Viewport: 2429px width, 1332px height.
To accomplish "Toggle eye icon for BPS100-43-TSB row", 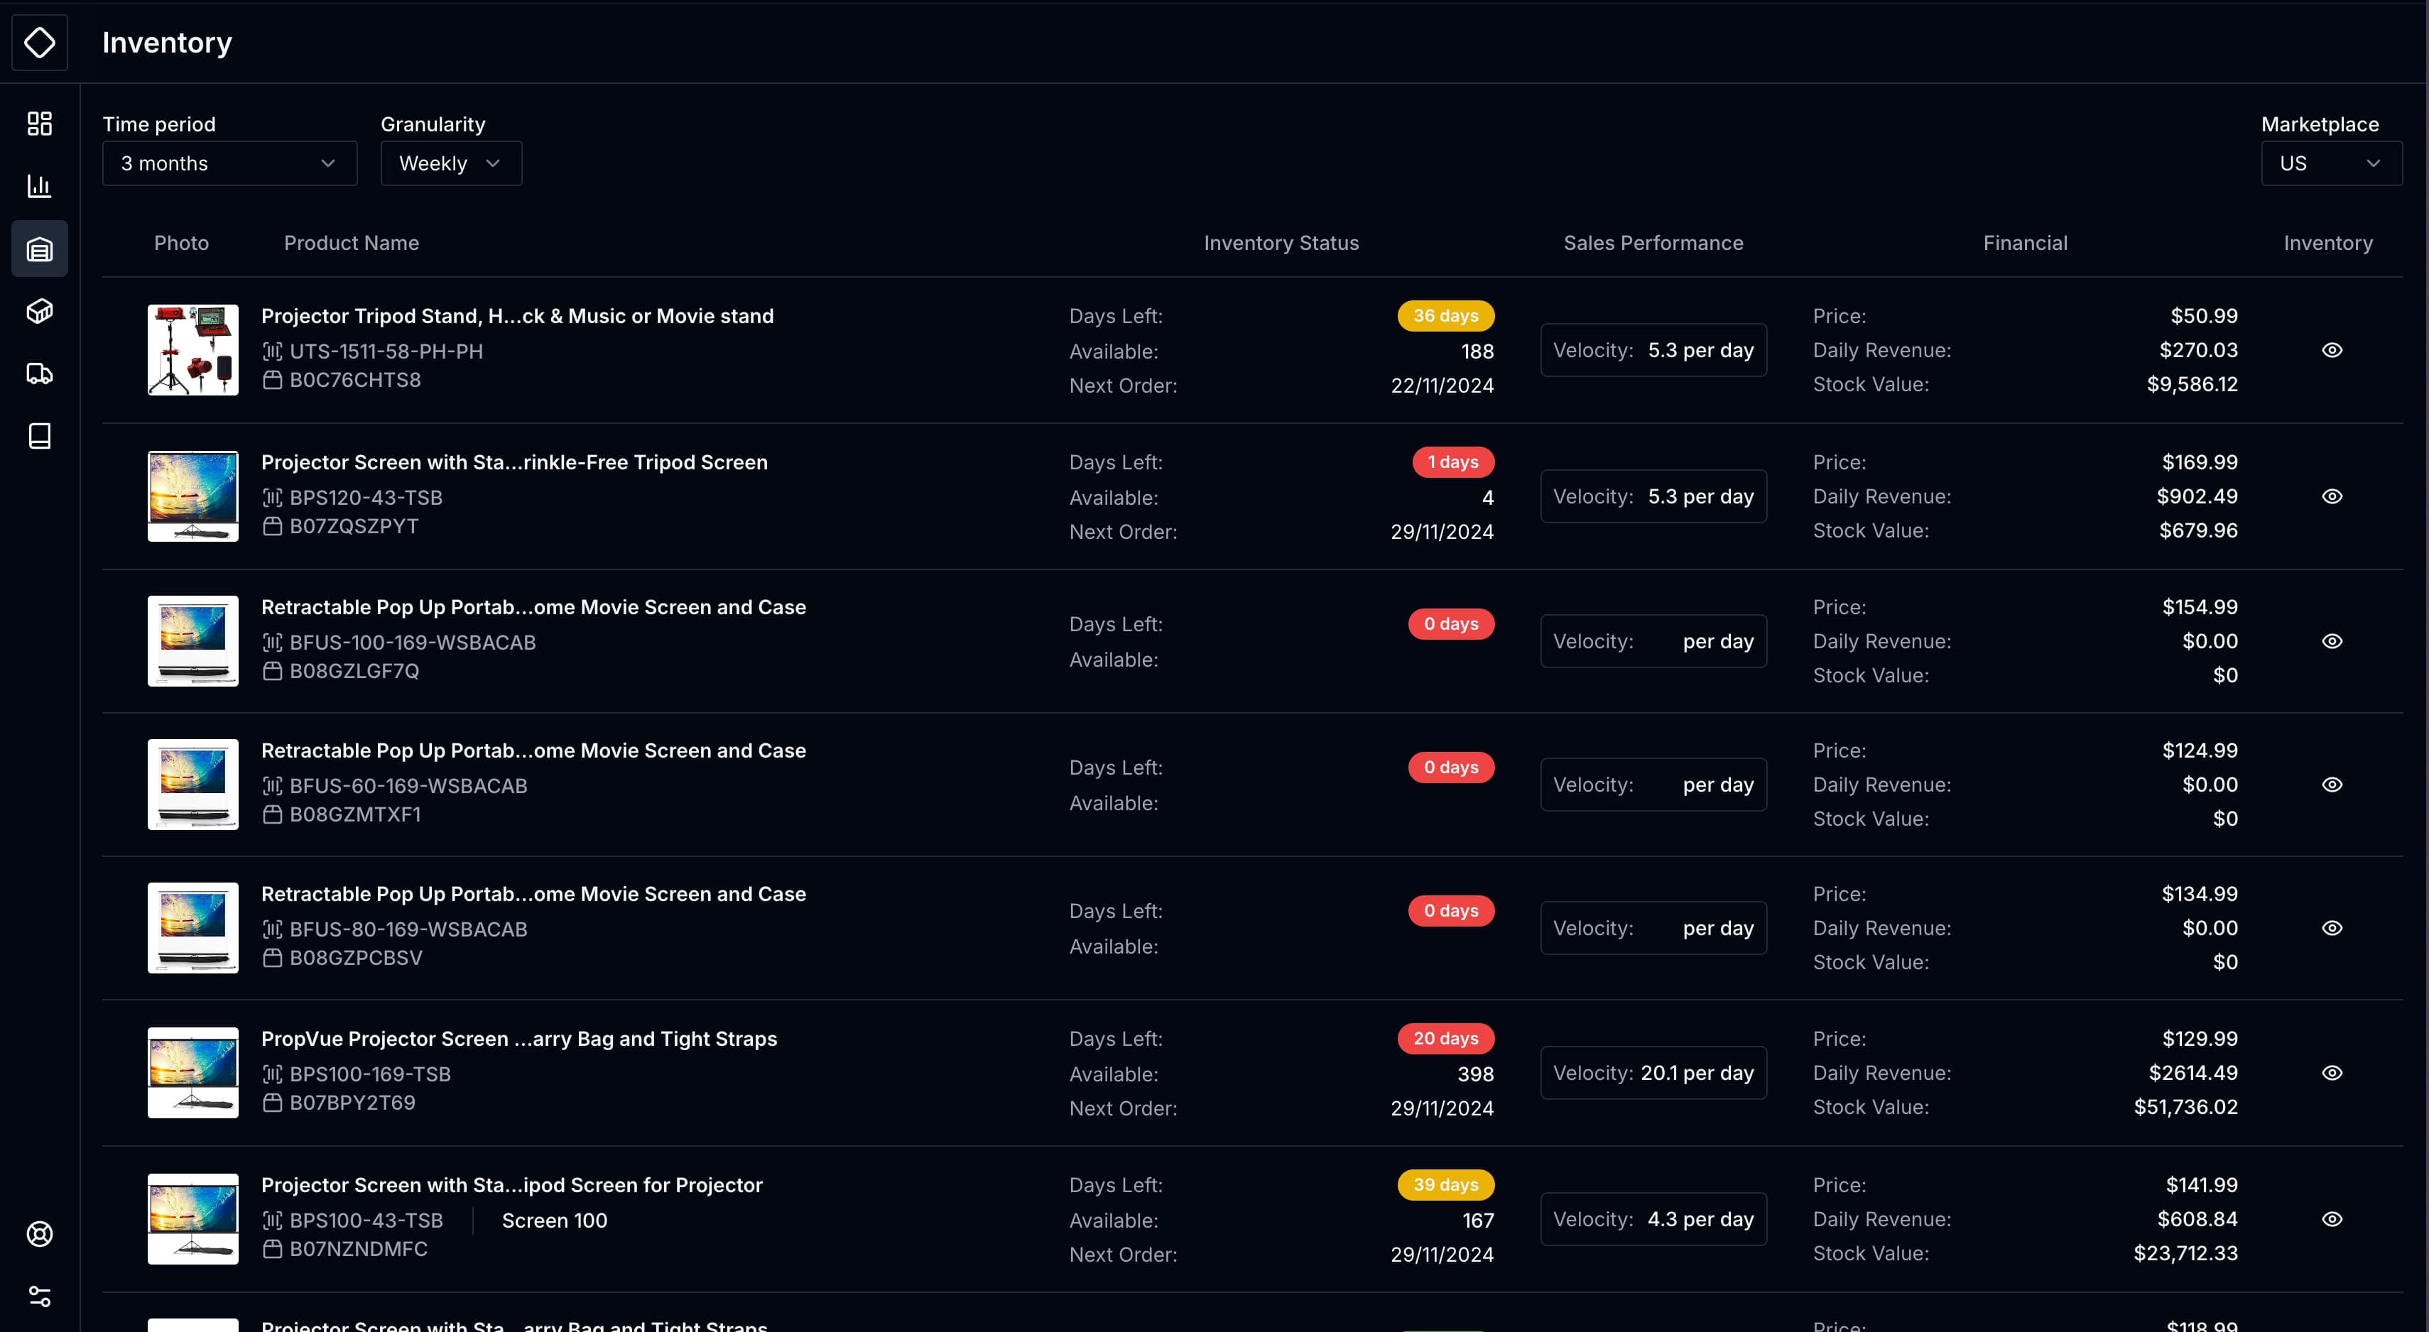I will [2332, 1219].
